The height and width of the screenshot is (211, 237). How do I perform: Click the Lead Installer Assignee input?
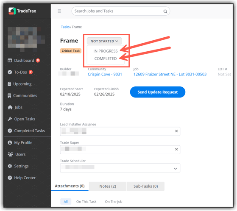point(120,131)
